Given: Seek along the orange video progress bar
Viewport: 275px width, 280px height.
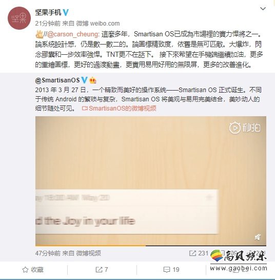Looking at the screenshot, I should [x=151, y=246].
